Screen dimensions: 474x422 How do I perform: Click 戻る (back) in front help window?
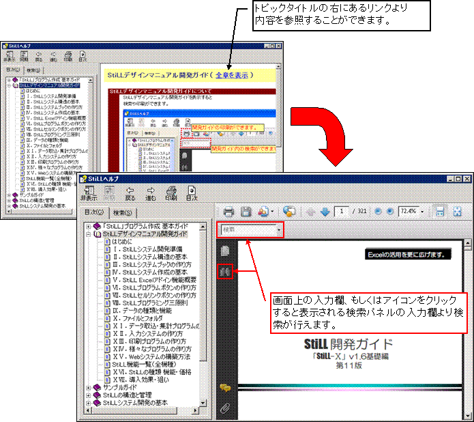click(x=130, y=194)
